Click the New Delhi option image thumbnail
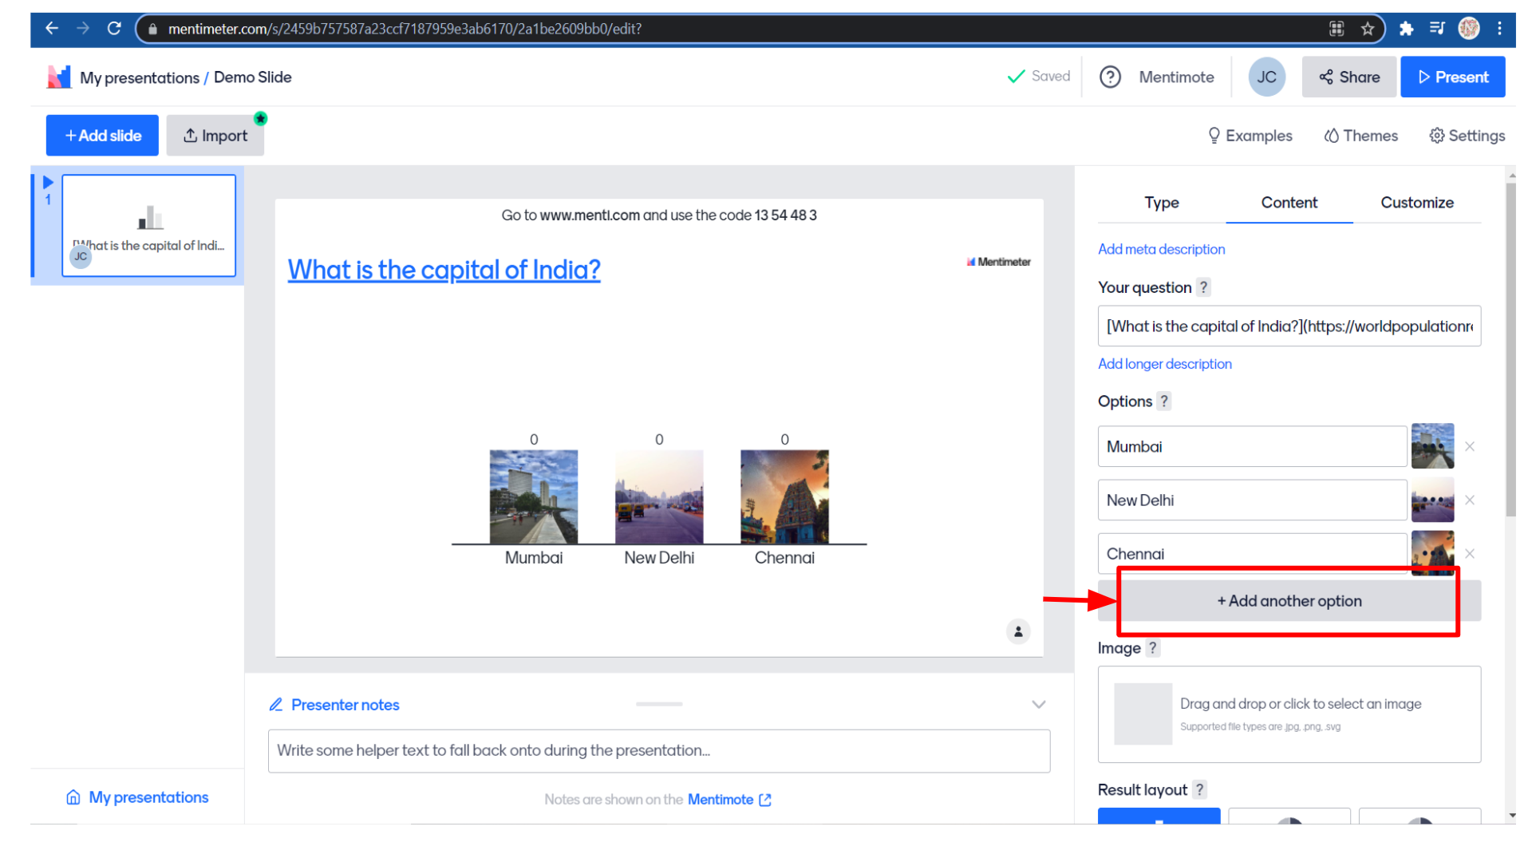The width and height of the screenshot is (1532, 862). 1432,500
